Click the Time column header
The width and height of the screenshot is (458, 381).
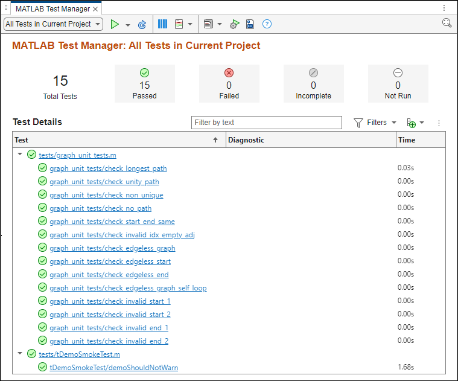(421, 140)
